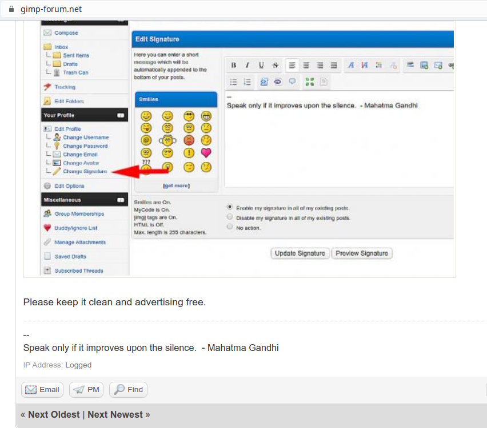Image resolution: width=487 pixels, height=428 pixels.
Task: Open the font name tool
Action: [350, 65]
